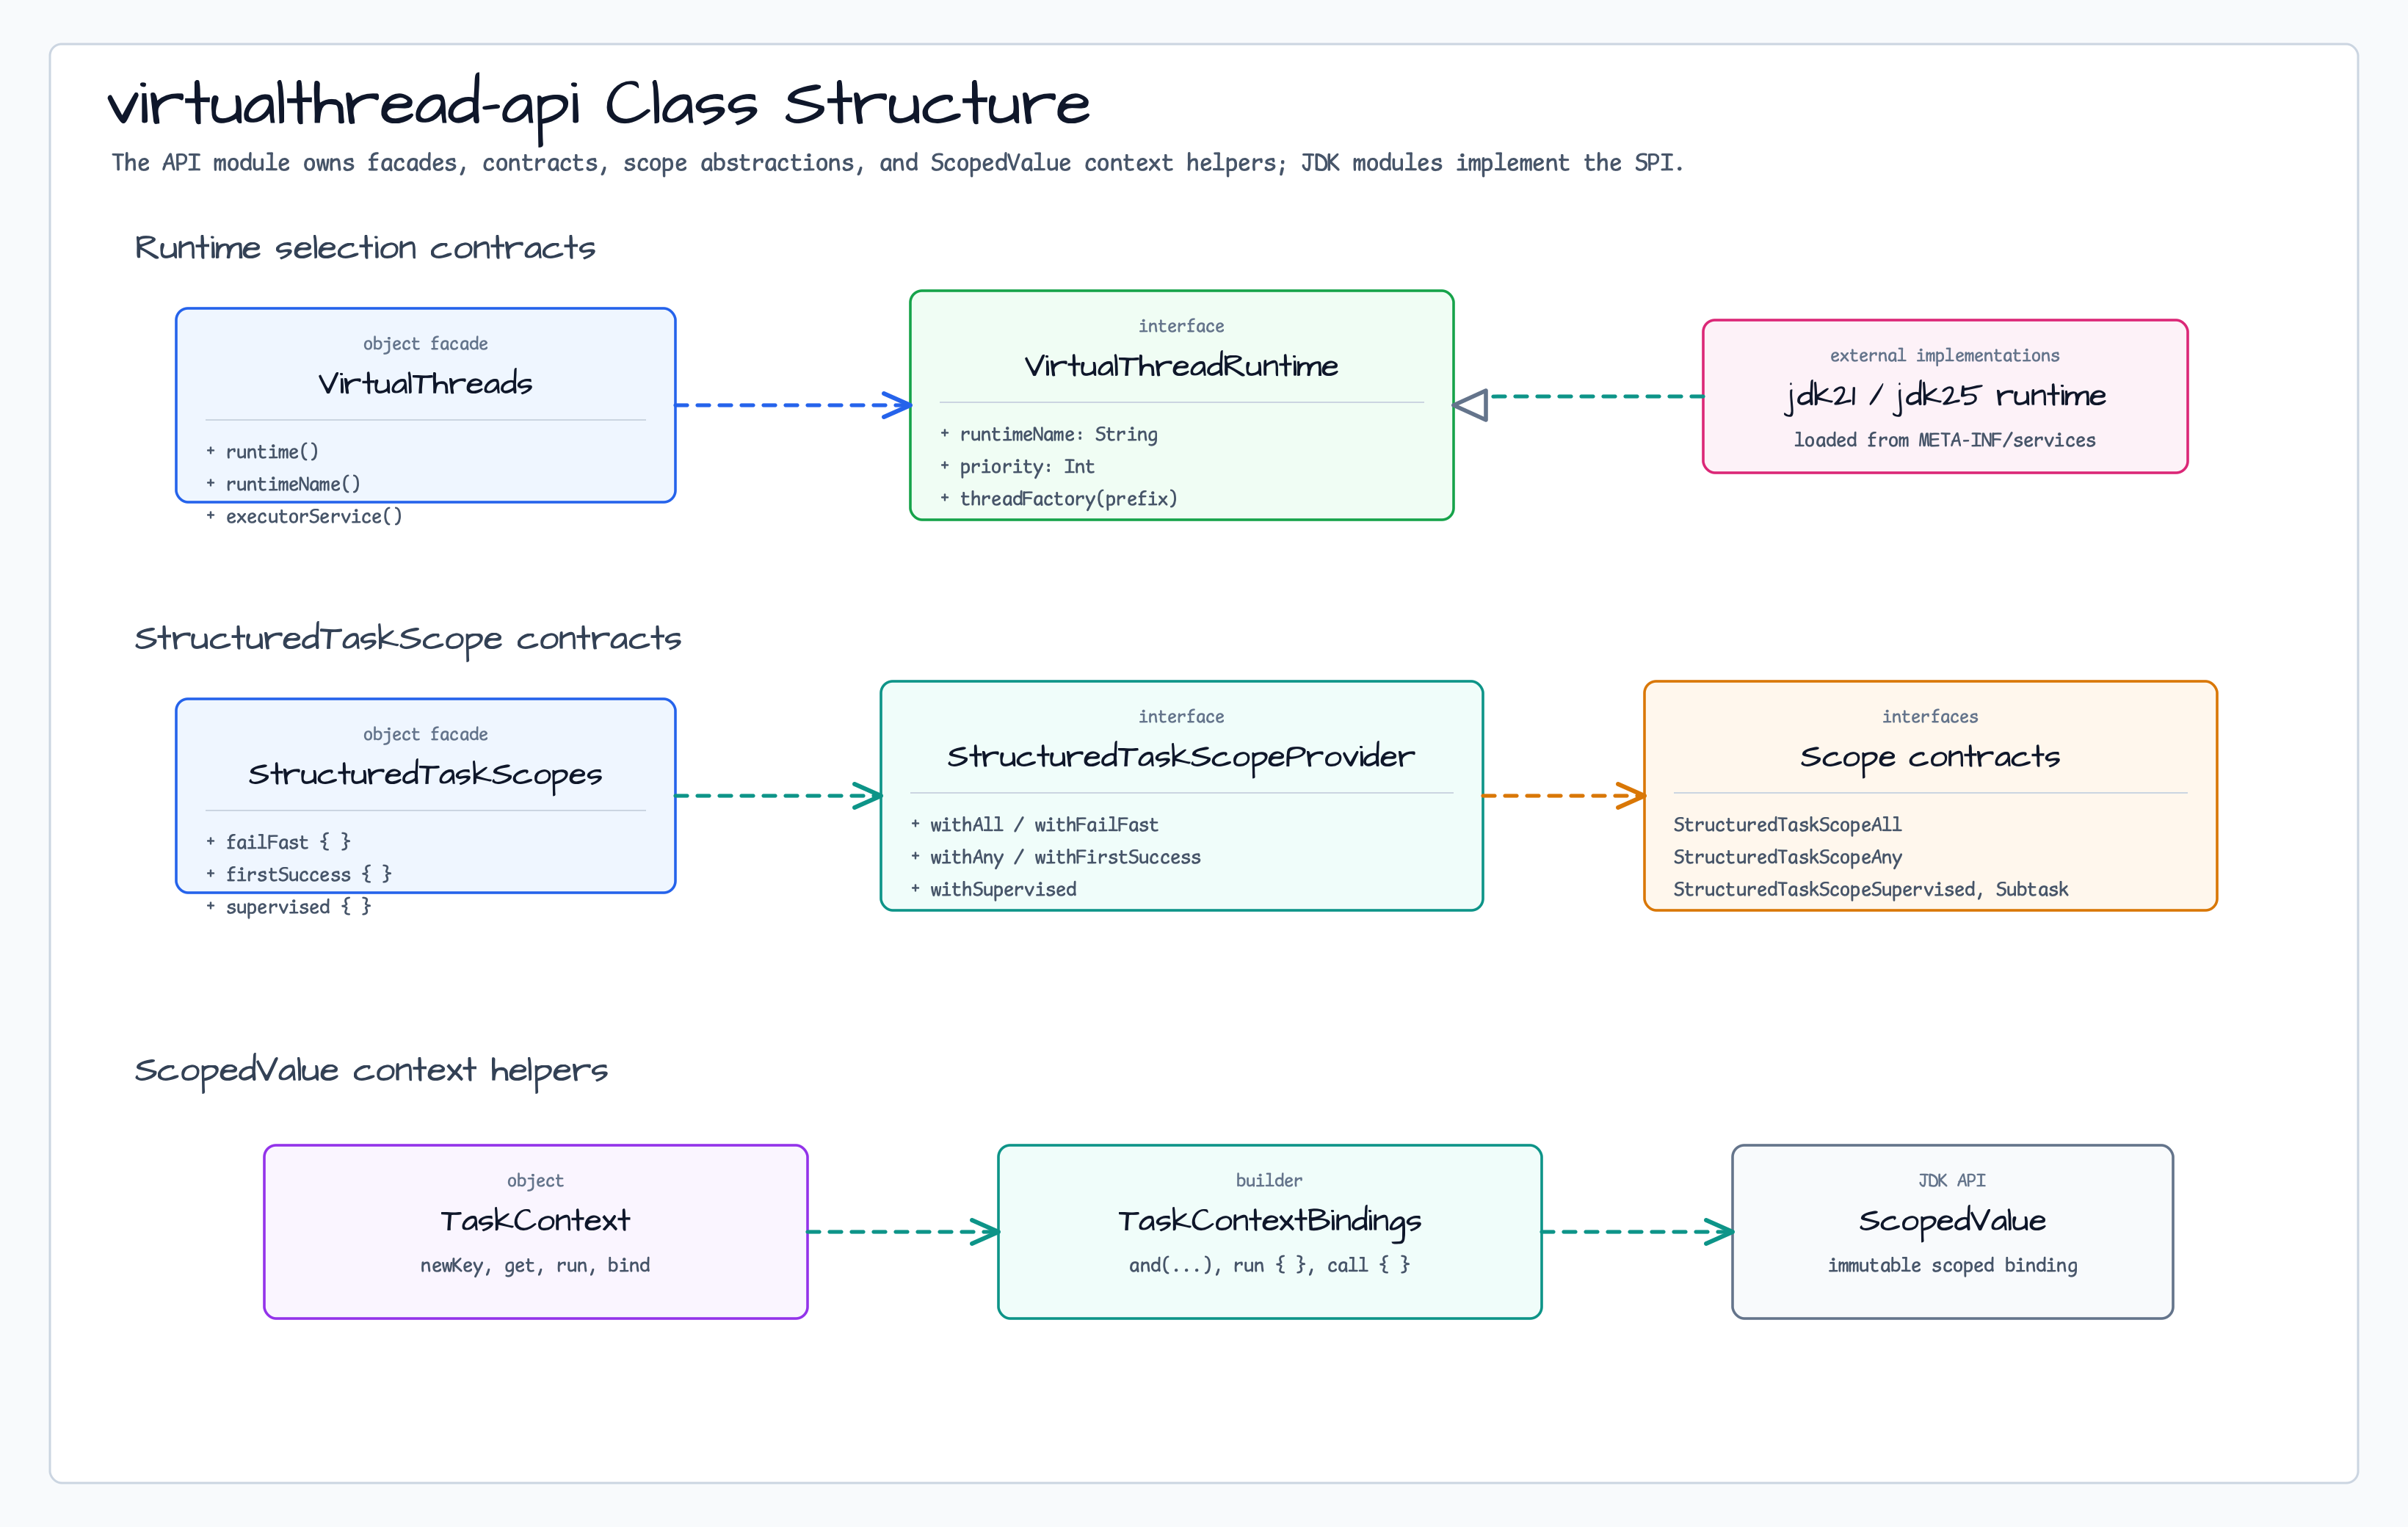Click the blue arrowhead pointing at VirtualThreadRuntime

click(897, 405)
